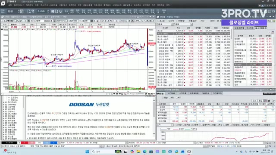Viewport: 276px width, 155px height.
Task: Open the 투자분석 menu
Action: 107,5
